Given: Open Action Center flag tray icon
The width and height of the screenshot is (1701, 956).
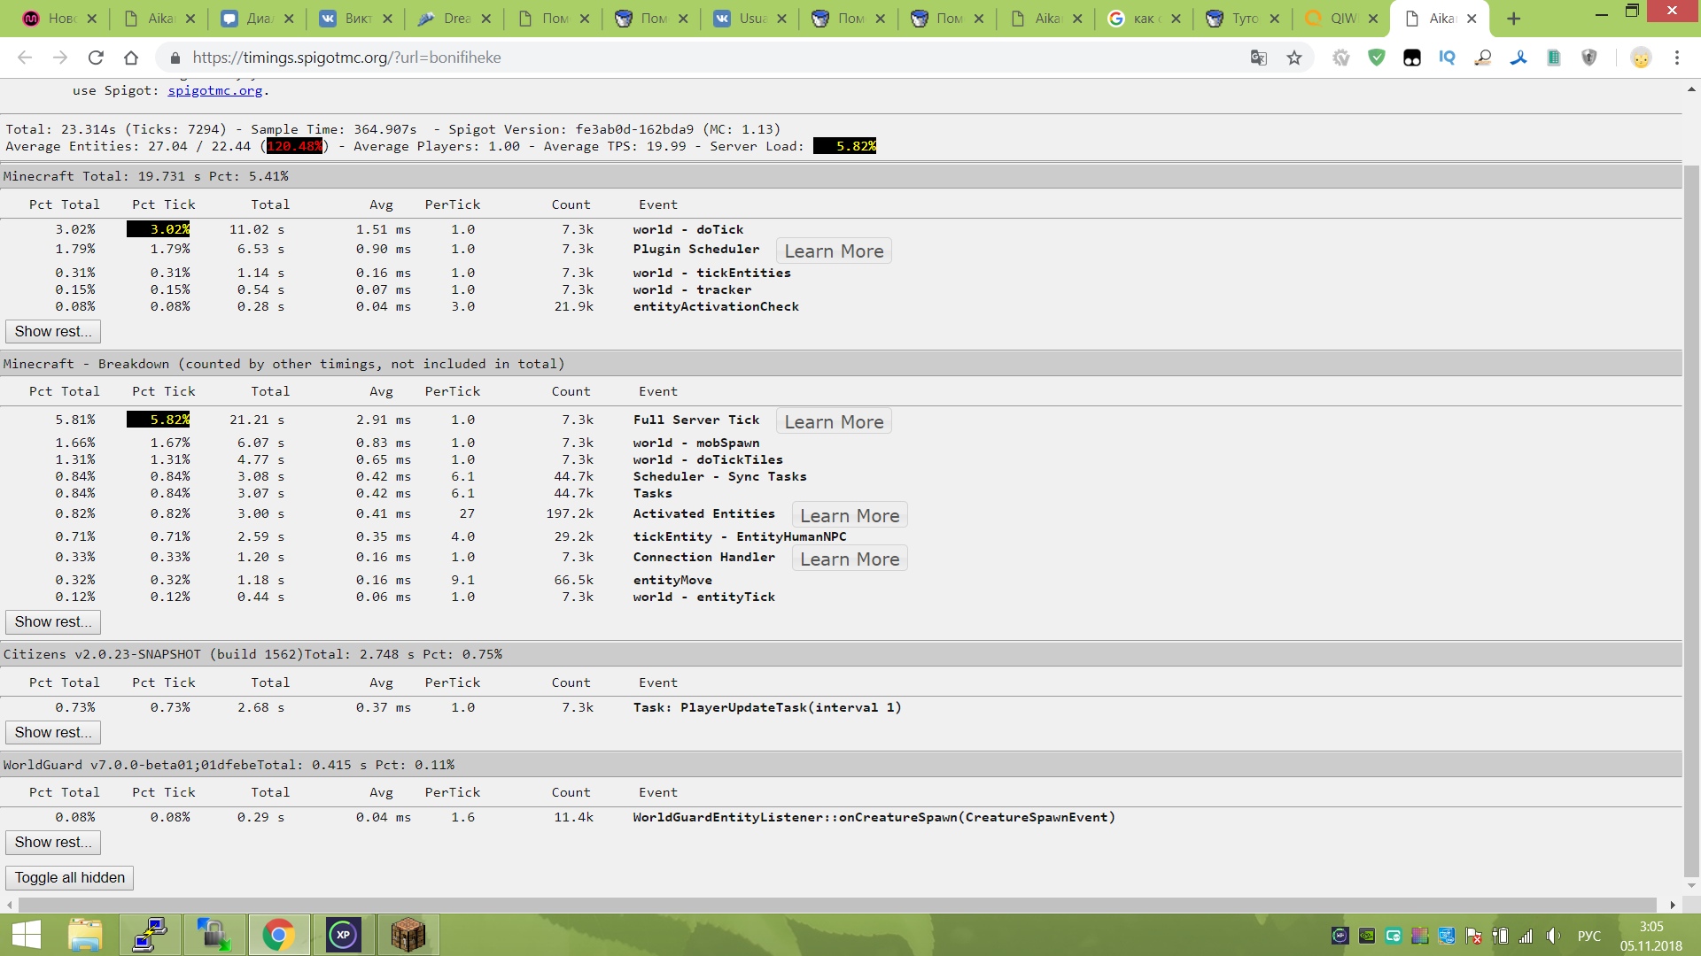Looking at the screenshot, I should pos(1473,936).
